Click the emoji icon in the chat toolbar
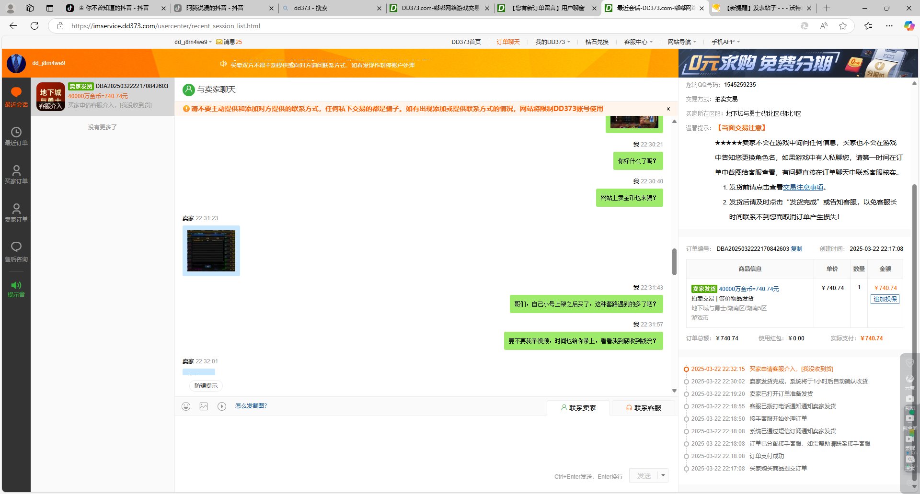This screenshot has height=494, width=920. coord(186,406)
